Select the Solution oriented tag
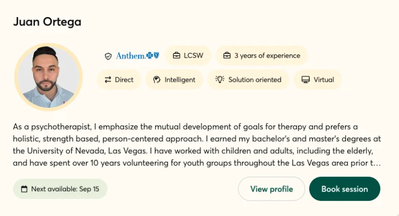 [248, 80]
